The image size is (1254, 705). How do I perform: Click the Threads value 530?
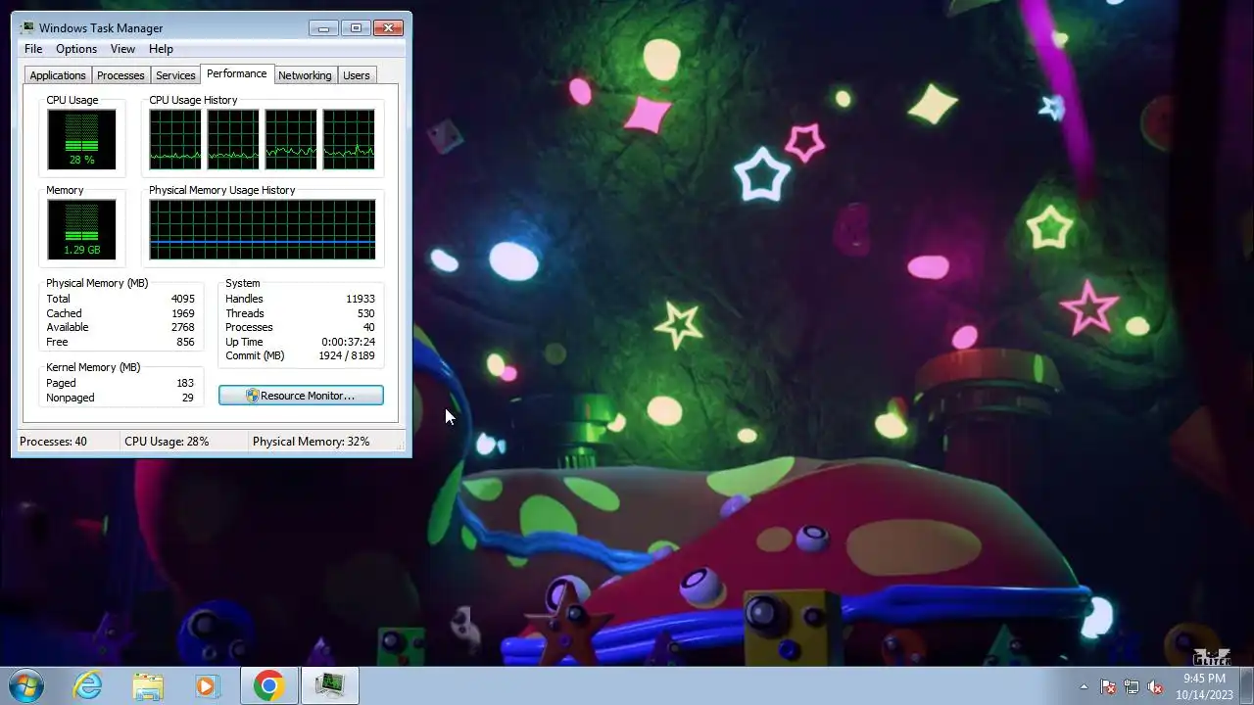[365, 313]
